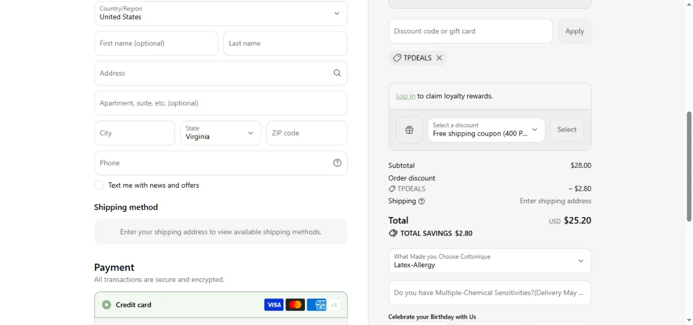Click the Mastercard logo
This screenshot has height=325, width=693.
tap(295, 305)
